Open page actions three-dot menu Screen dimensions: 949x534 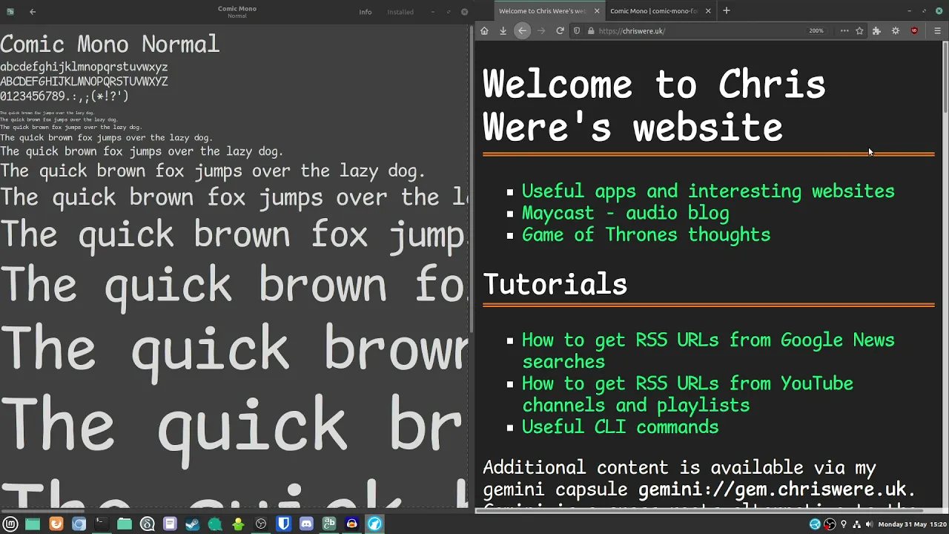click(x=844, y=31)
